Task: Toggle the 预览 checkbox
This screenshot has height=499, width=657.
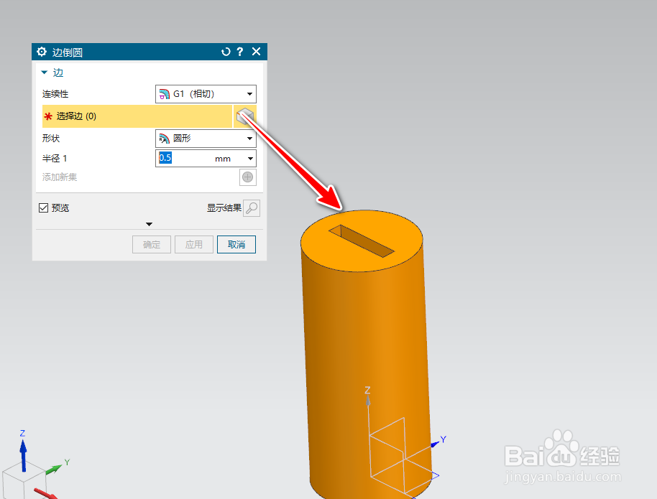Action: pyautogui.click(x=44, y=207)
